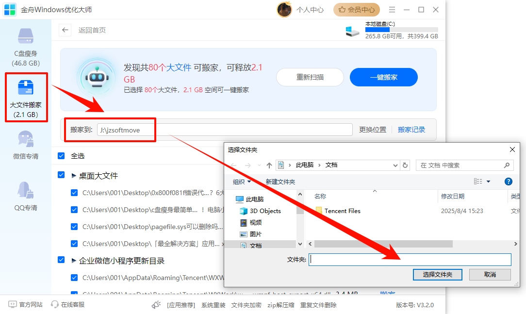Open 组织 dropdown in dialog
This screenshot has height=314, width=526.
click(x=242, y=182)
